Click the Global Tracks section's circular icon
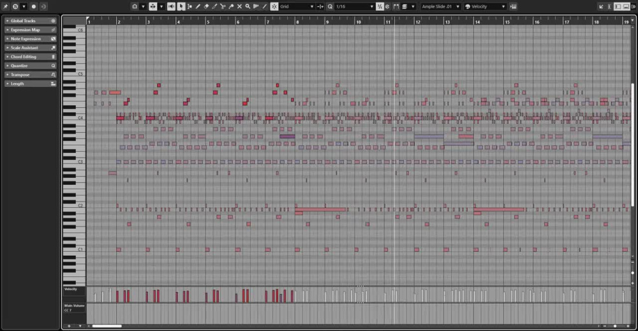This screenshot has width=638, height=331. pos(53,21)
